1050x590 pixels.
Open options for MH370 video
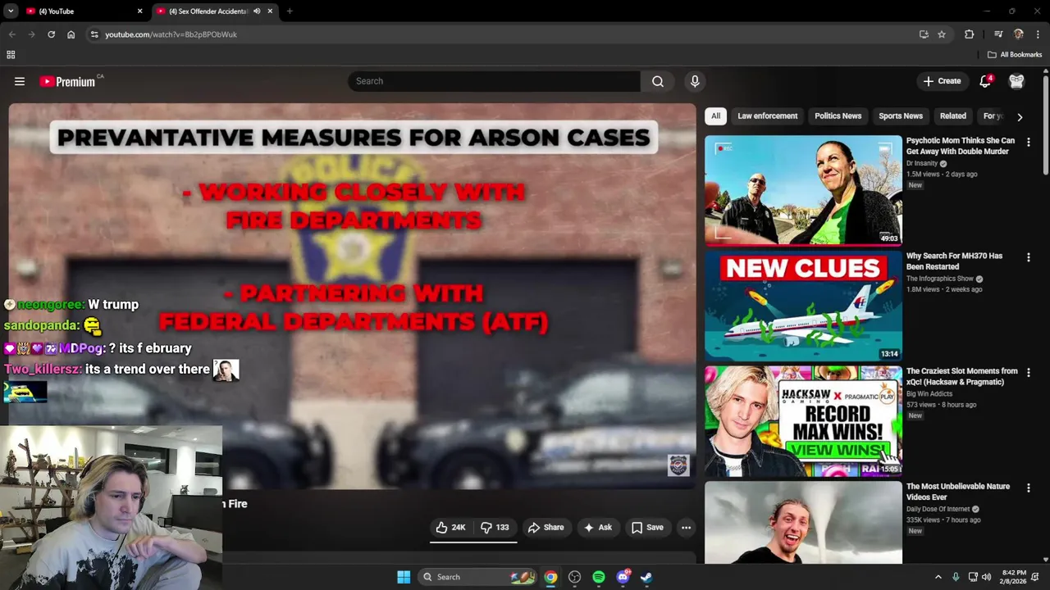pos(1028,257)
